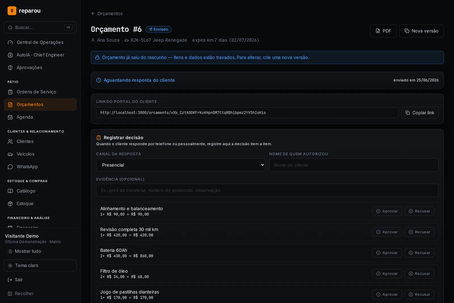The width and height of the screenshot is (454, 303).
Task: Open AutoIA · Chief Engineer menu item
Action: (40, 55)
